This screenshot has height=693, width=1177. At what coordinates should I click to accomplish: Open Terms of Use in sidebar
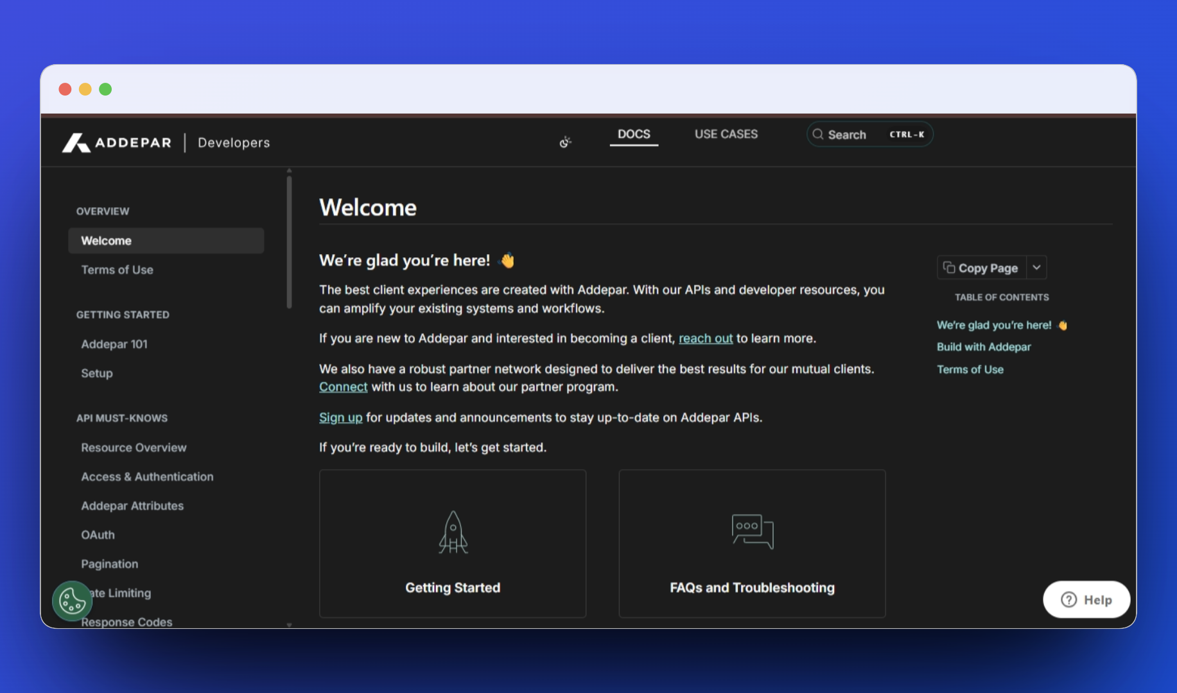[x=117, y=269]
